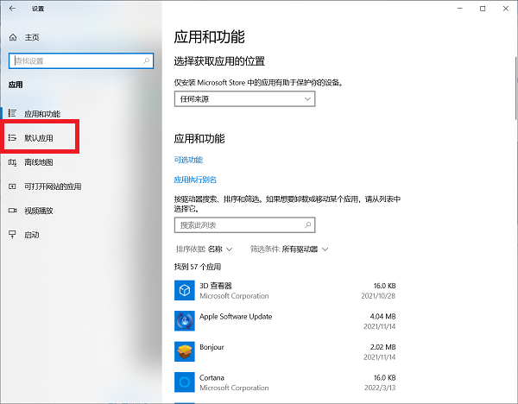Minimize the Settings window
518x404 pixels.
click(460, 9)
